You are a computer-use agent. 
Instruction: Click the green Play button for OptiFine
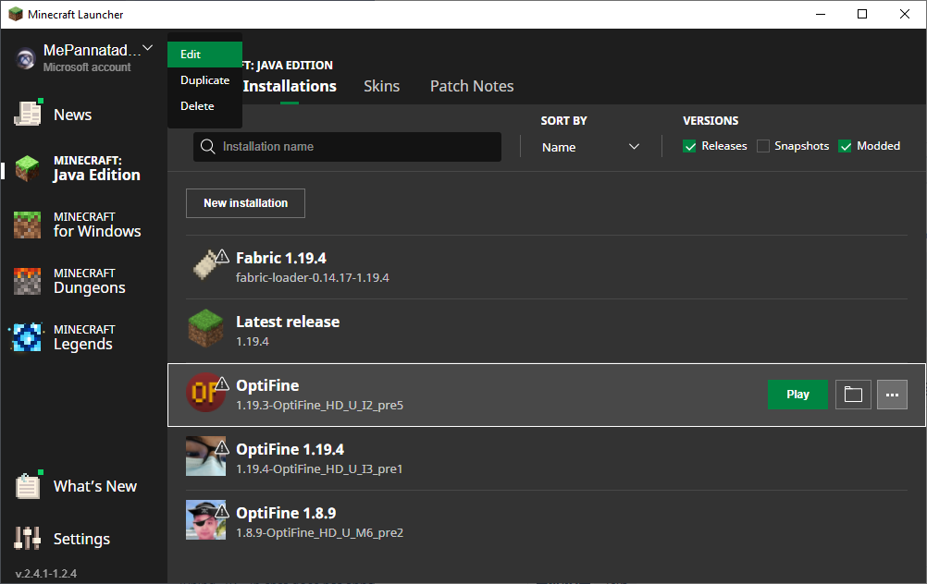tap(797, 395)
